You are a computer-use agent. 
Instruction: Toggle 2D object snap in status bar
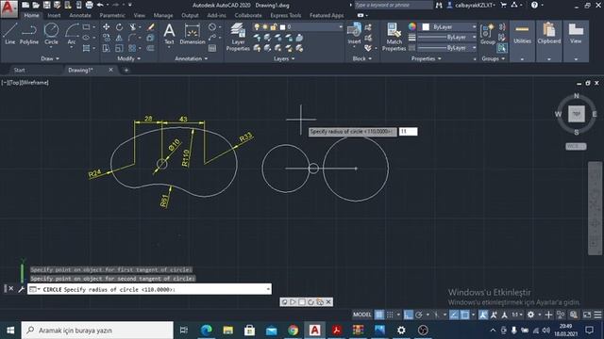[x=465, y=315]
